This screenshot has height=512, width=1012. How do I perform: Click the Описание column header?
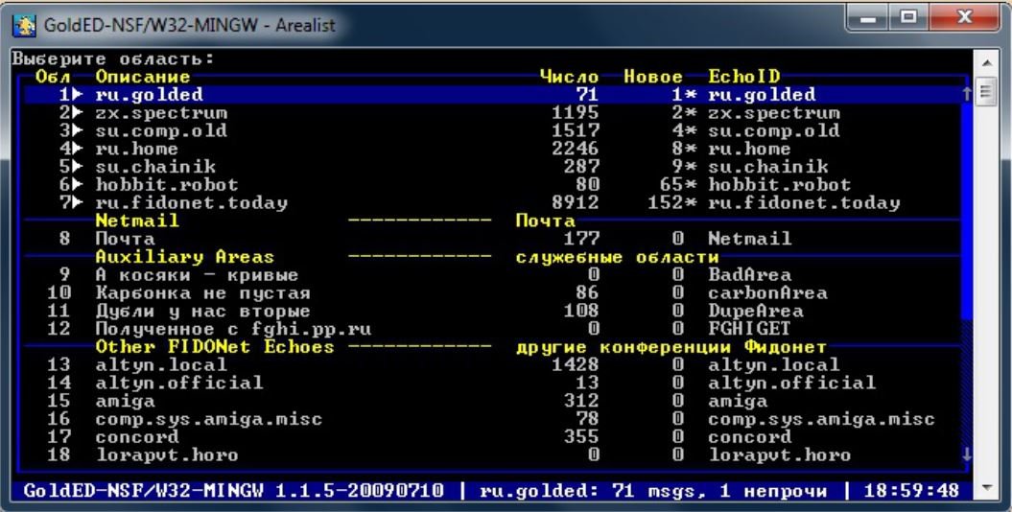(x=143, y=77)
